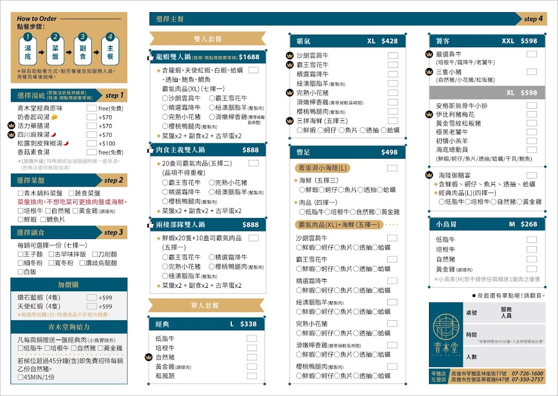Click the step 2 菜盤 jar icon
Viewport: 558px width, 396px height.
click(55, 49)
